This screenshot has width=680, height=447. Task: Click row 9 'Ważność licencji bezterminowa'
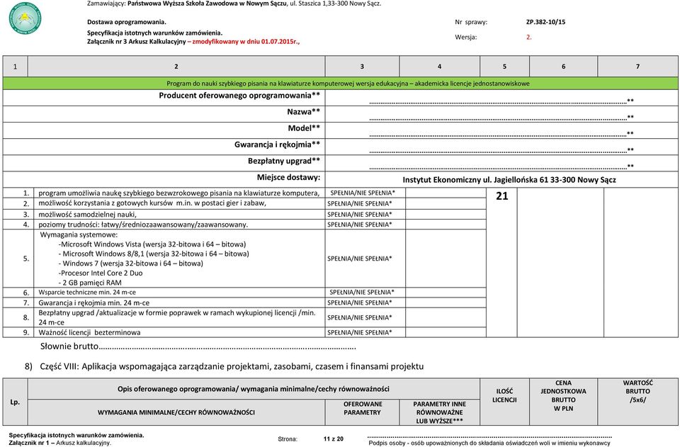[89, 332]
